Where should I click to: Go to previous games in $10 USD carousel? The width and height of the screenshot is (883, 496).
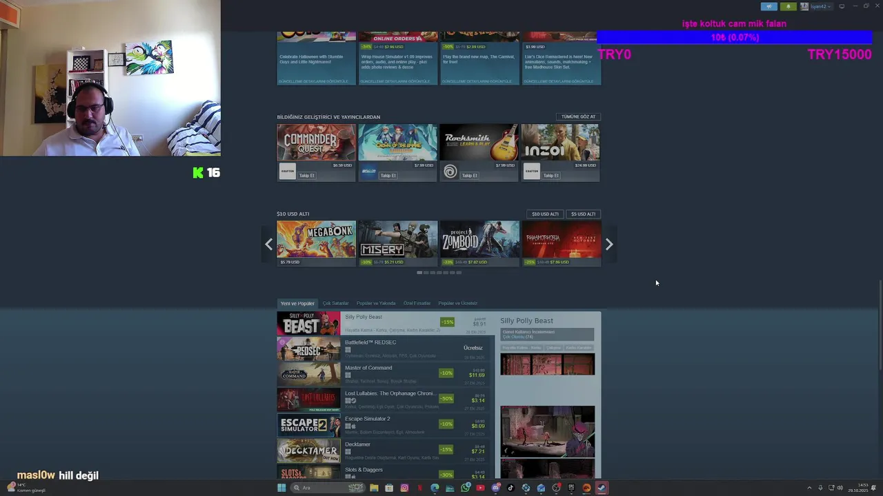[x=269, y=244]
